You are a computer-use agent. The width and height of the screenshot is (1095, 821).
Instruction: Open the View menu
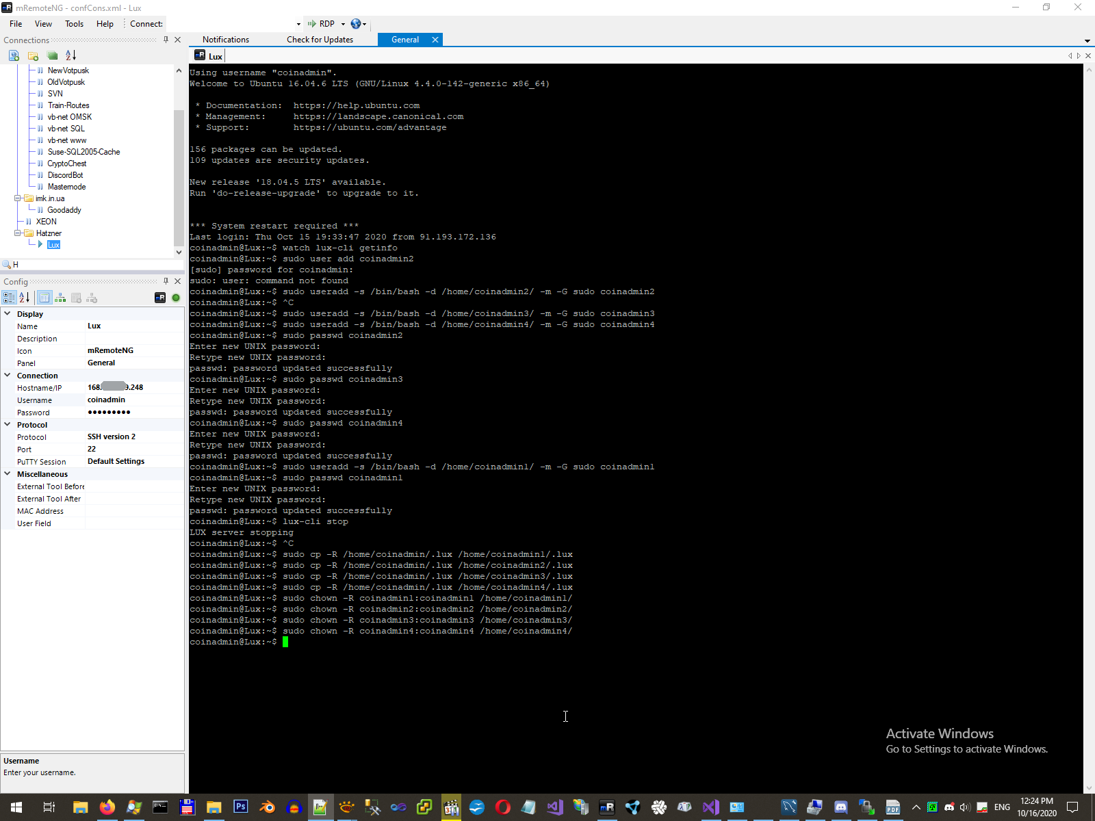pyautogui.click(x=43, y=24)
